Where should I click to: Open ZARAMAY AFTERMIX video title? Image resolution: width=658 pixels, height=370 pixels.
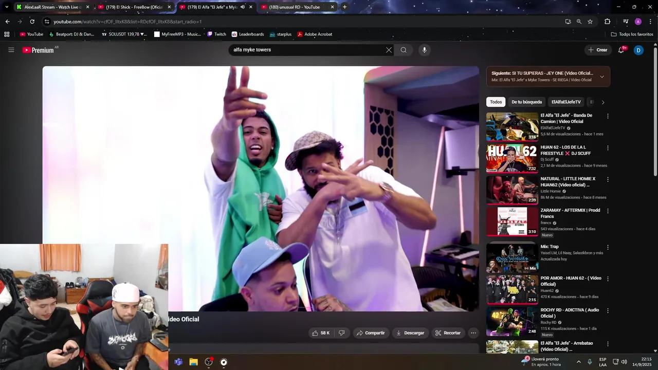pos(570,213)
